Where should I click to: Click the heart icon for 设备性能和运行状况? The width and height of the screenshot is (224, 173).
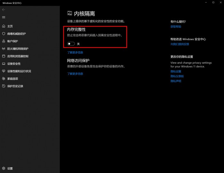coord(4,71)
